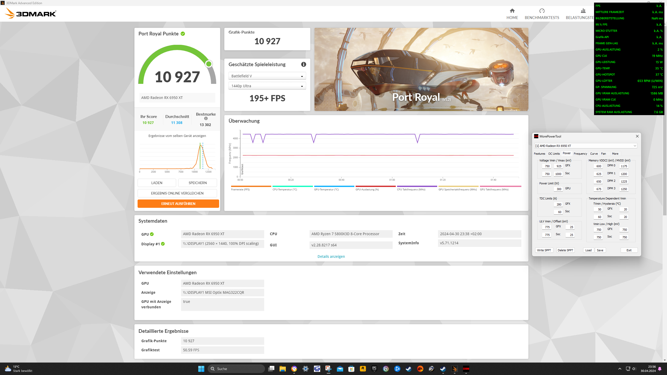Click info icon beside Geschätzte Spieleleistung
The height and width of the screenshot is (375, 667).
pos(304,64)
